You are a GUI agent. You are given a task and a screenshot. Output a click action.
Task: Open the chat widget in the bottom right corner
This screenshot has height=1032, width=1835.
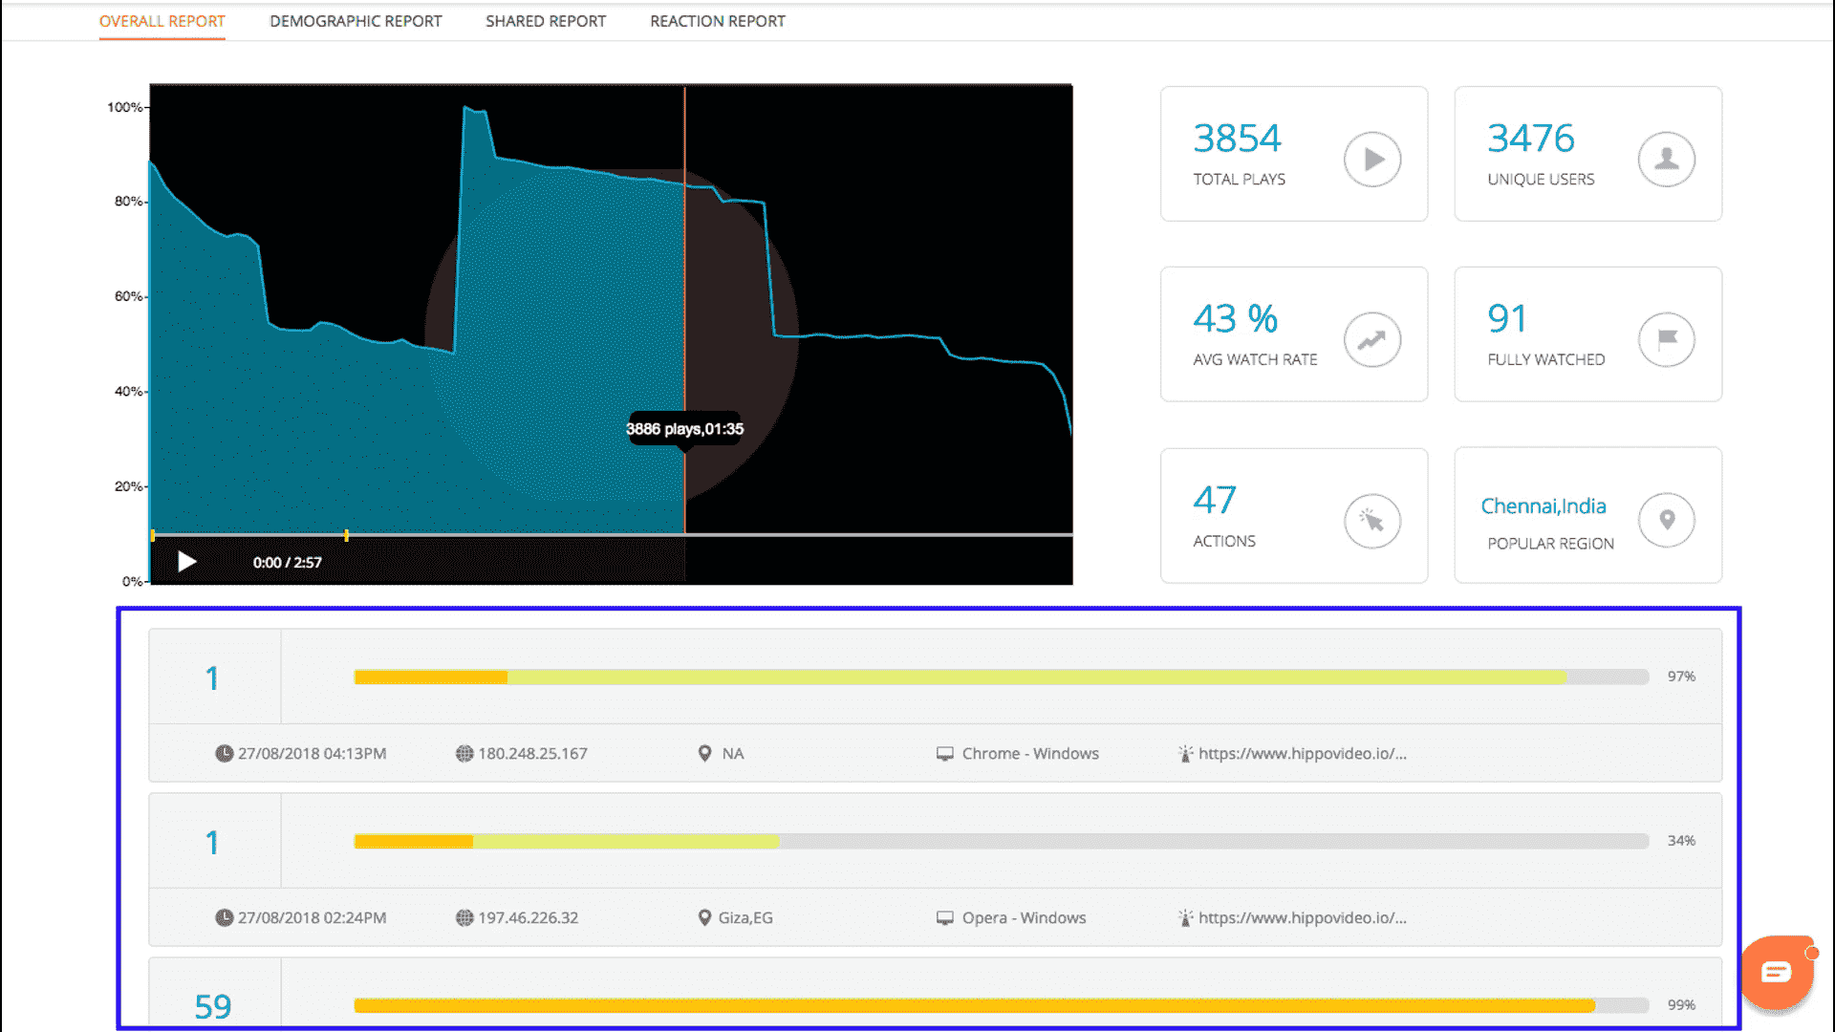click(x=1777, y=973)
